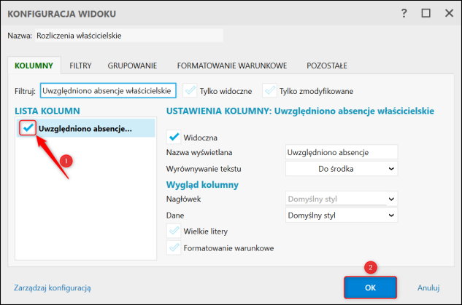The image size is (462, 305).
Task: Open the Nagłówek style dropdown
Action: 342,199
